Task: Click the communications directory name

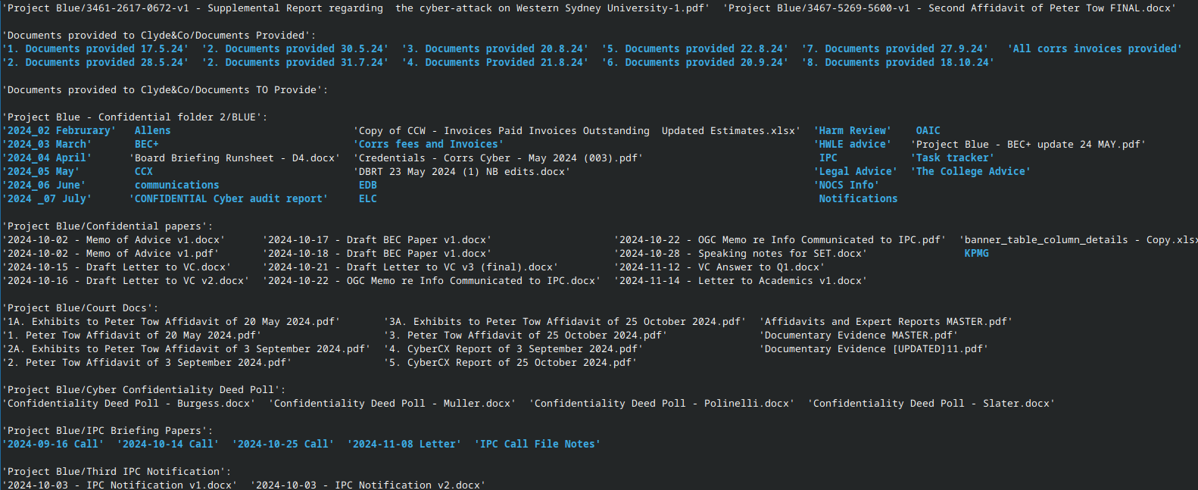Action: 177,185
